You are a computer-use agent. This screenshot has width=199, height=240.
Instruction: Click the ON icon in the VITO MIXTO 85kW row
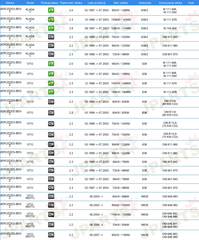(x=51, y=235)
